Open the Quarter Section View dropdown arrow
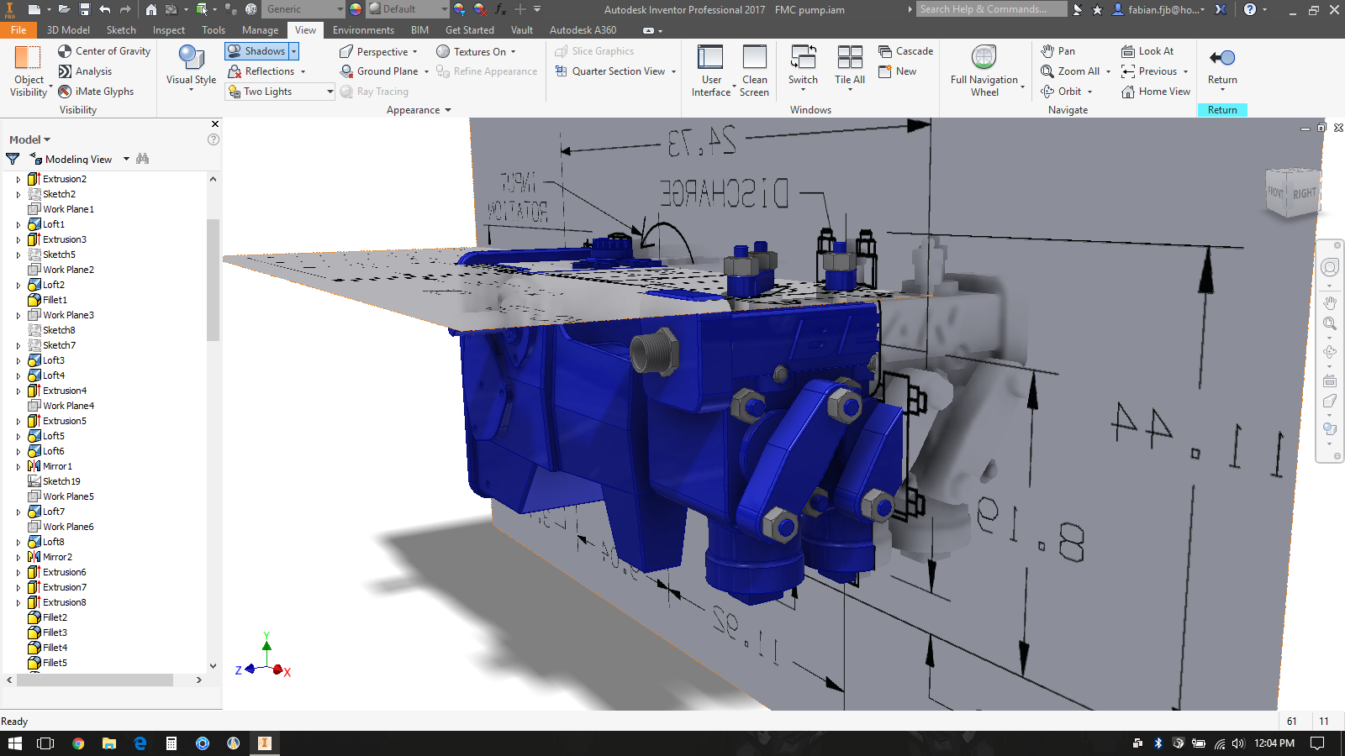Viewport: 1345px width, 756px height. tap(673, 71)
